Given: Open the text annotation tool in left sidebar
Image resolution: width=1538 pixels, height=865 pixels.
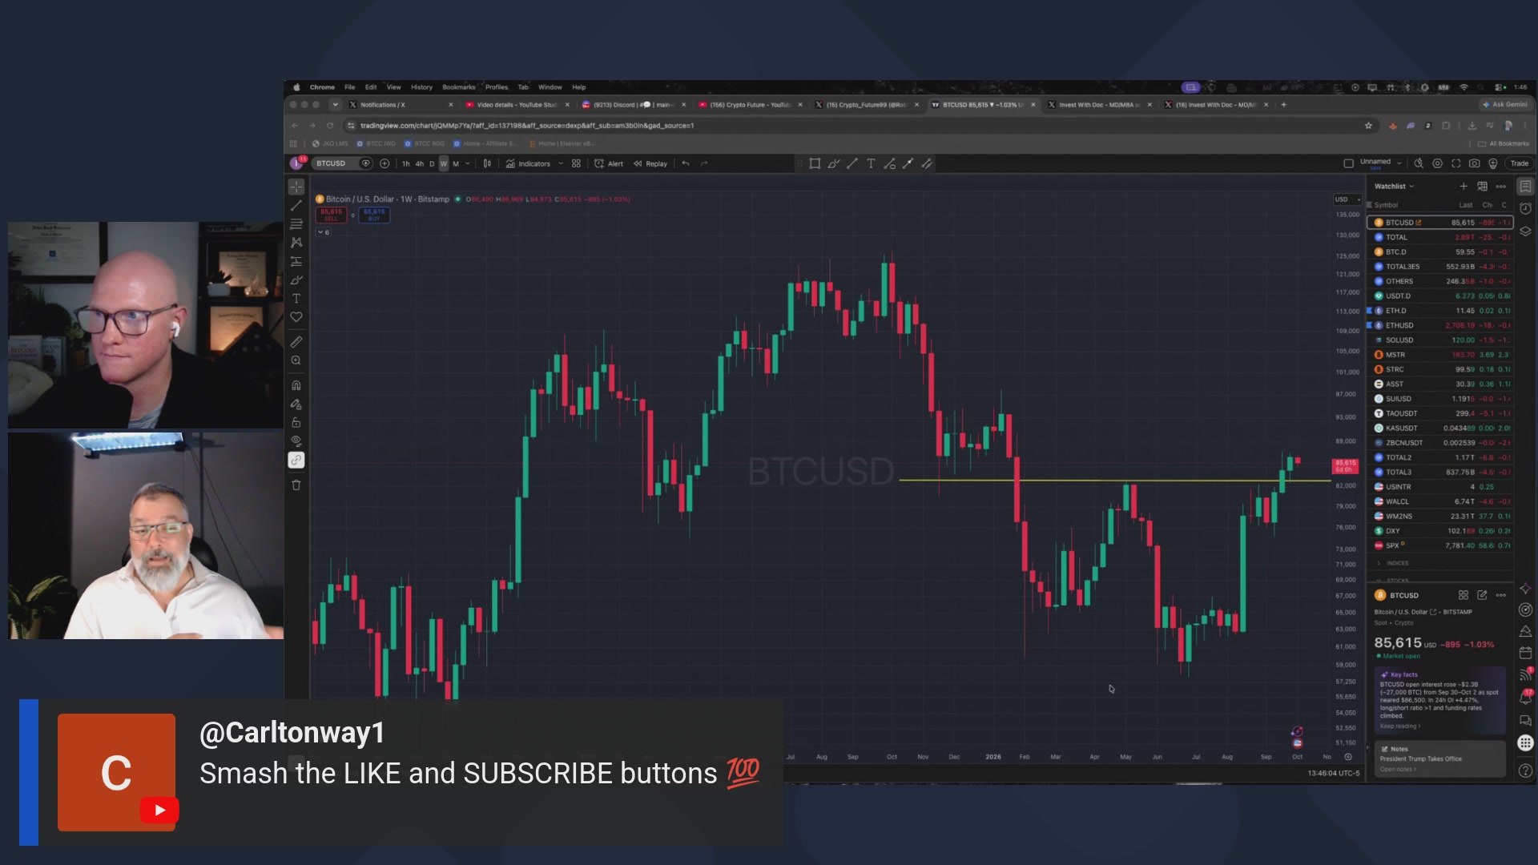Looking at the screenshot, I should [296, 299].
